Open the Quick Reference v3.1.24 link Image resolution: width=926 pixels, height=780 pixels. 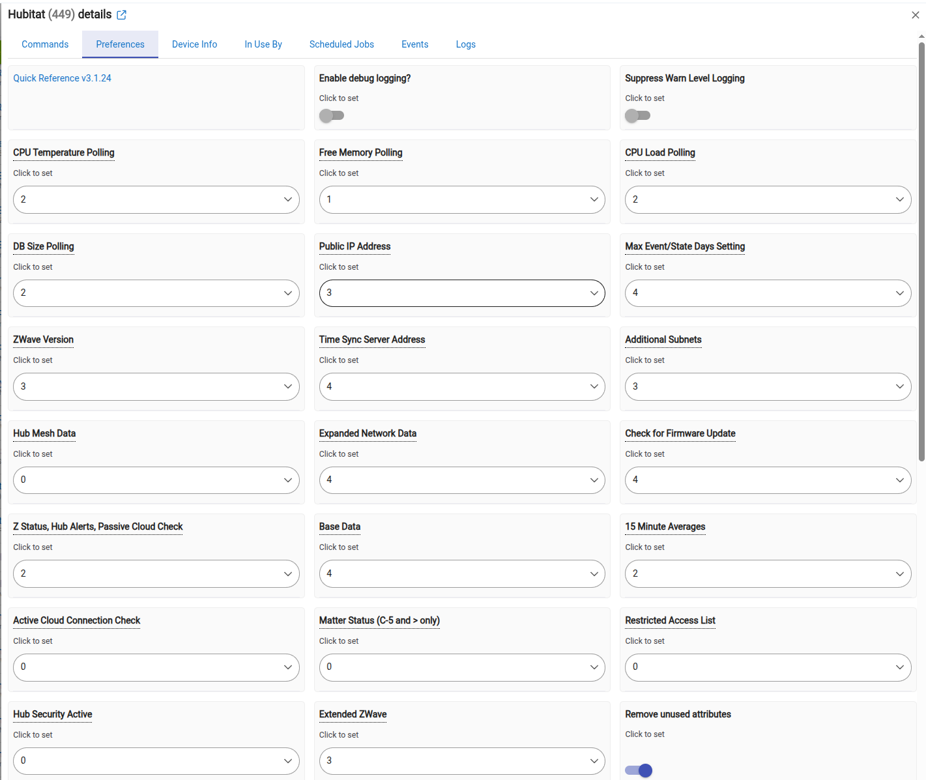tap(62, 78)
